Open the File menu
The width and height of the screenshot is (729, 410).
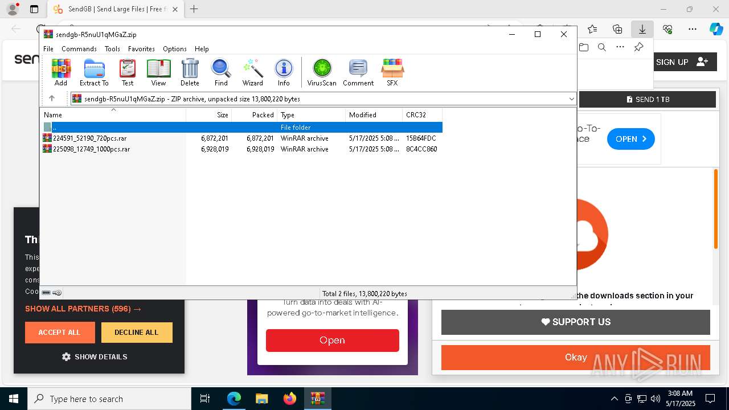pos(48,49)
